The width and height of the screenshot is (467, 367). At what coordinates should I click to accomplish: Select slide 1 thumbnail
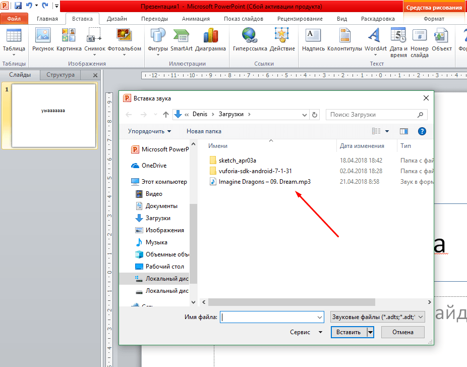53,116
